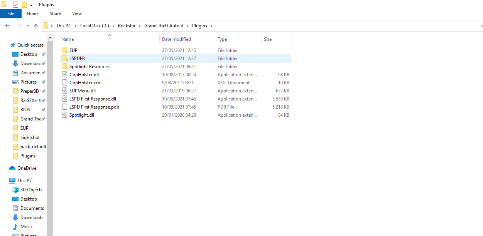This screenshot has width=483, height=236.
Task: Select the EUPMenu.dll file icon
Action: (x=65, y=91)
